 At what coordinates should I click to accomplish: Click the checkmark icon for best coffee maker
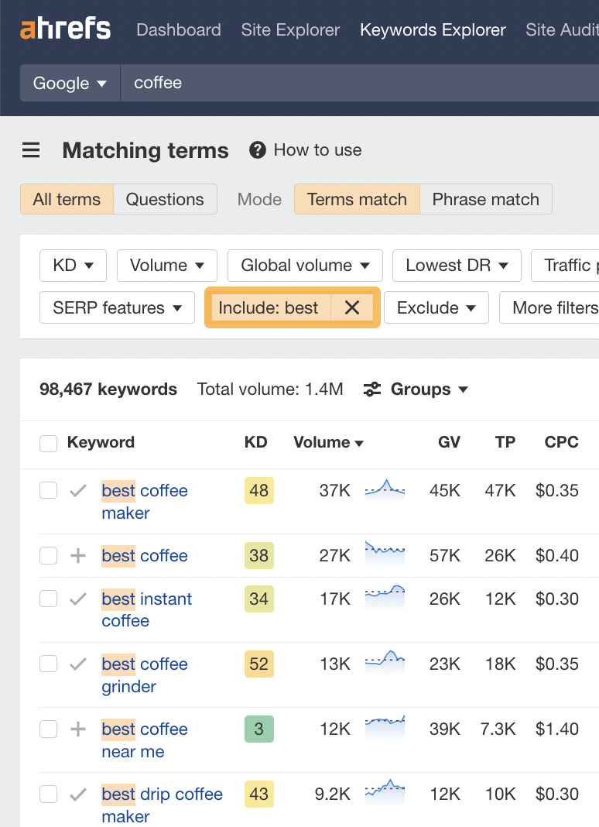(78, 491)
